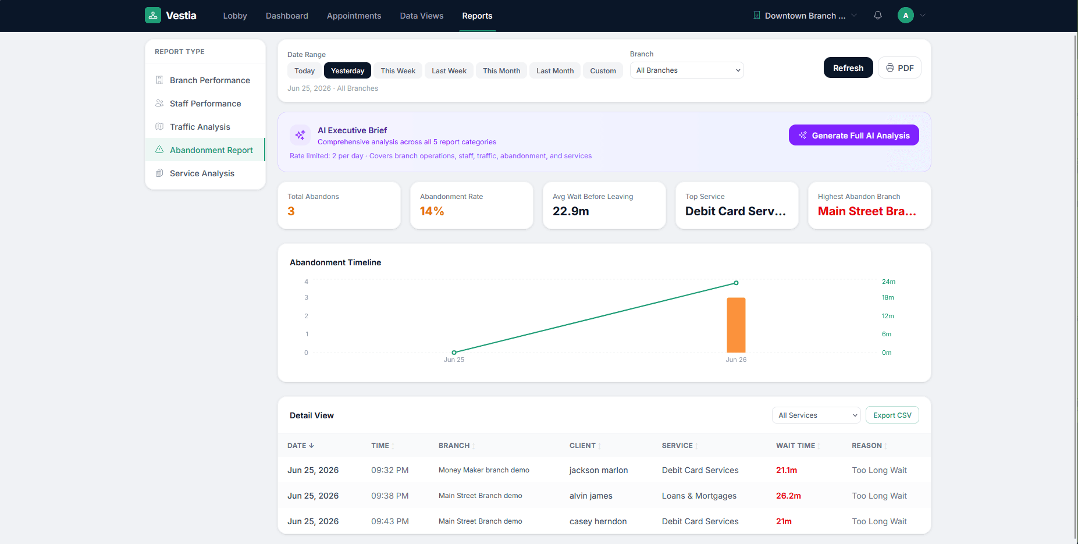
Task: Click the Abandonment Rate 14% card
Action: [472, 205]
